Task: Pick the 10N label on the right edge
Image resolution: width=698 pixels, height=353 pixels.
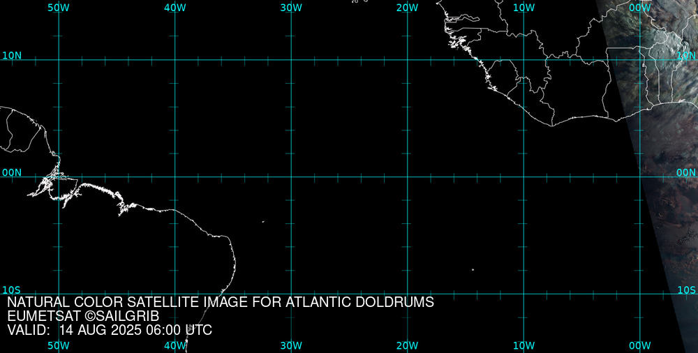Action: coord(686,56)
